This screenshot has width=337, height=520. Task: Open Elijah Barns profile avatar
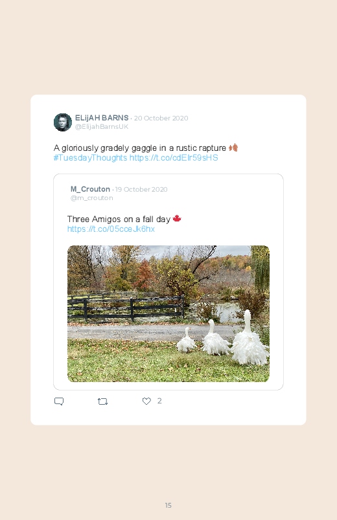[63, 122]
